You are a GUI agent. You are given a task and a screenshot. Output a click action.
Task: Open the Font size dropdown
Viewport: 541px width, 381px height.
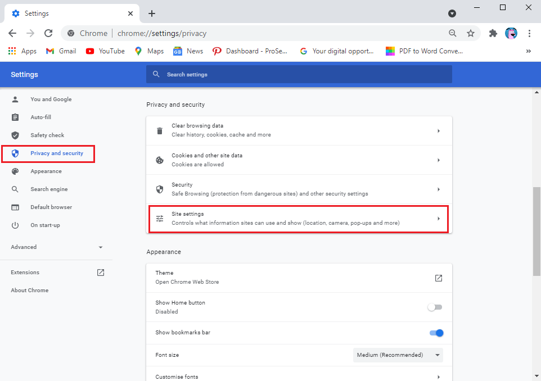(398, 355)
